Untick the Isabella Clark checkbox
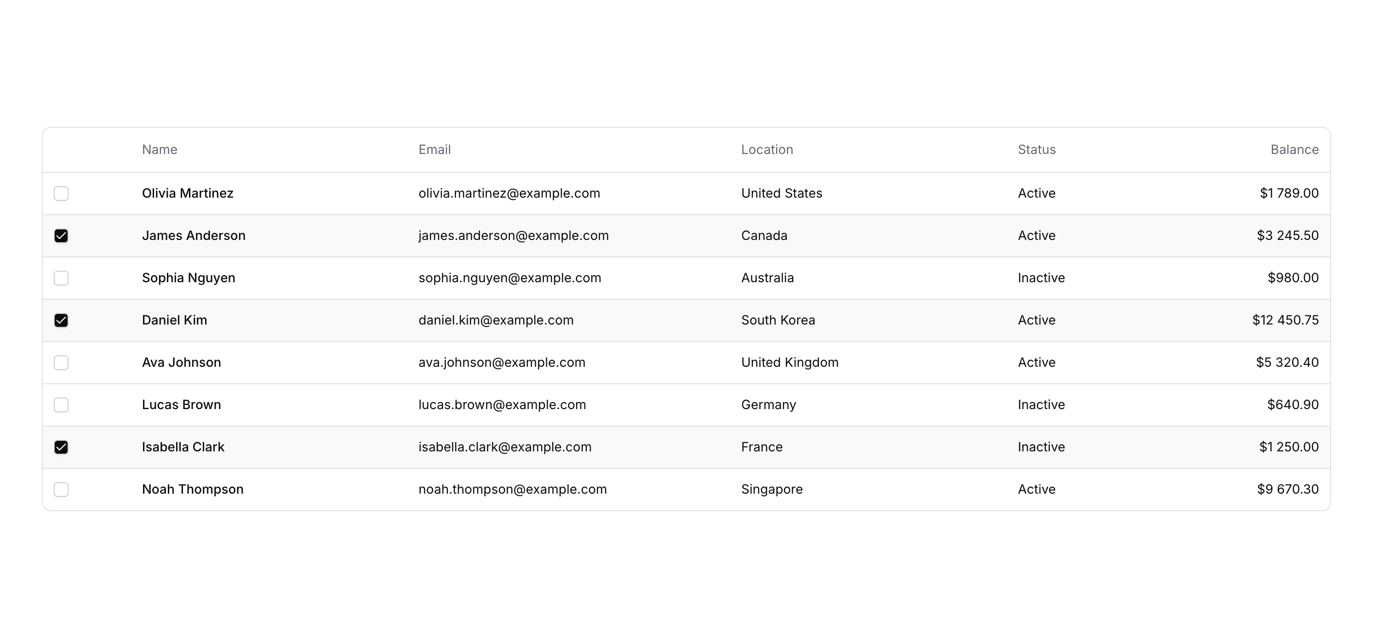Screen dimensions: 1373x638 (61, 447)
